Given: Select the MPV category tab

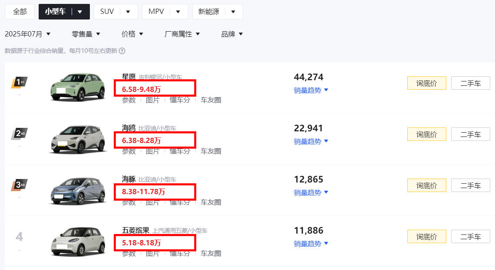Looking at the screenshot, I should [x=156, y=12].
